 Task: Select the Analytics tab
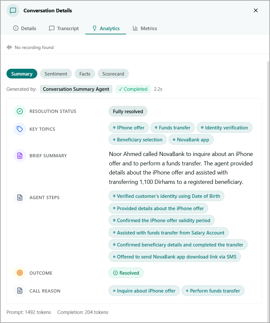(x=106, y=29)
